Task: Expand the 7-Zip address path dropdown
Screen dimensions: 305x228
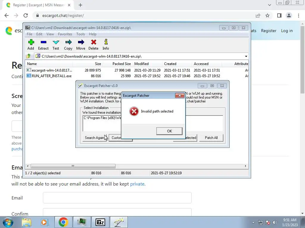Action: pyautogui.click(x=246, y=56)
